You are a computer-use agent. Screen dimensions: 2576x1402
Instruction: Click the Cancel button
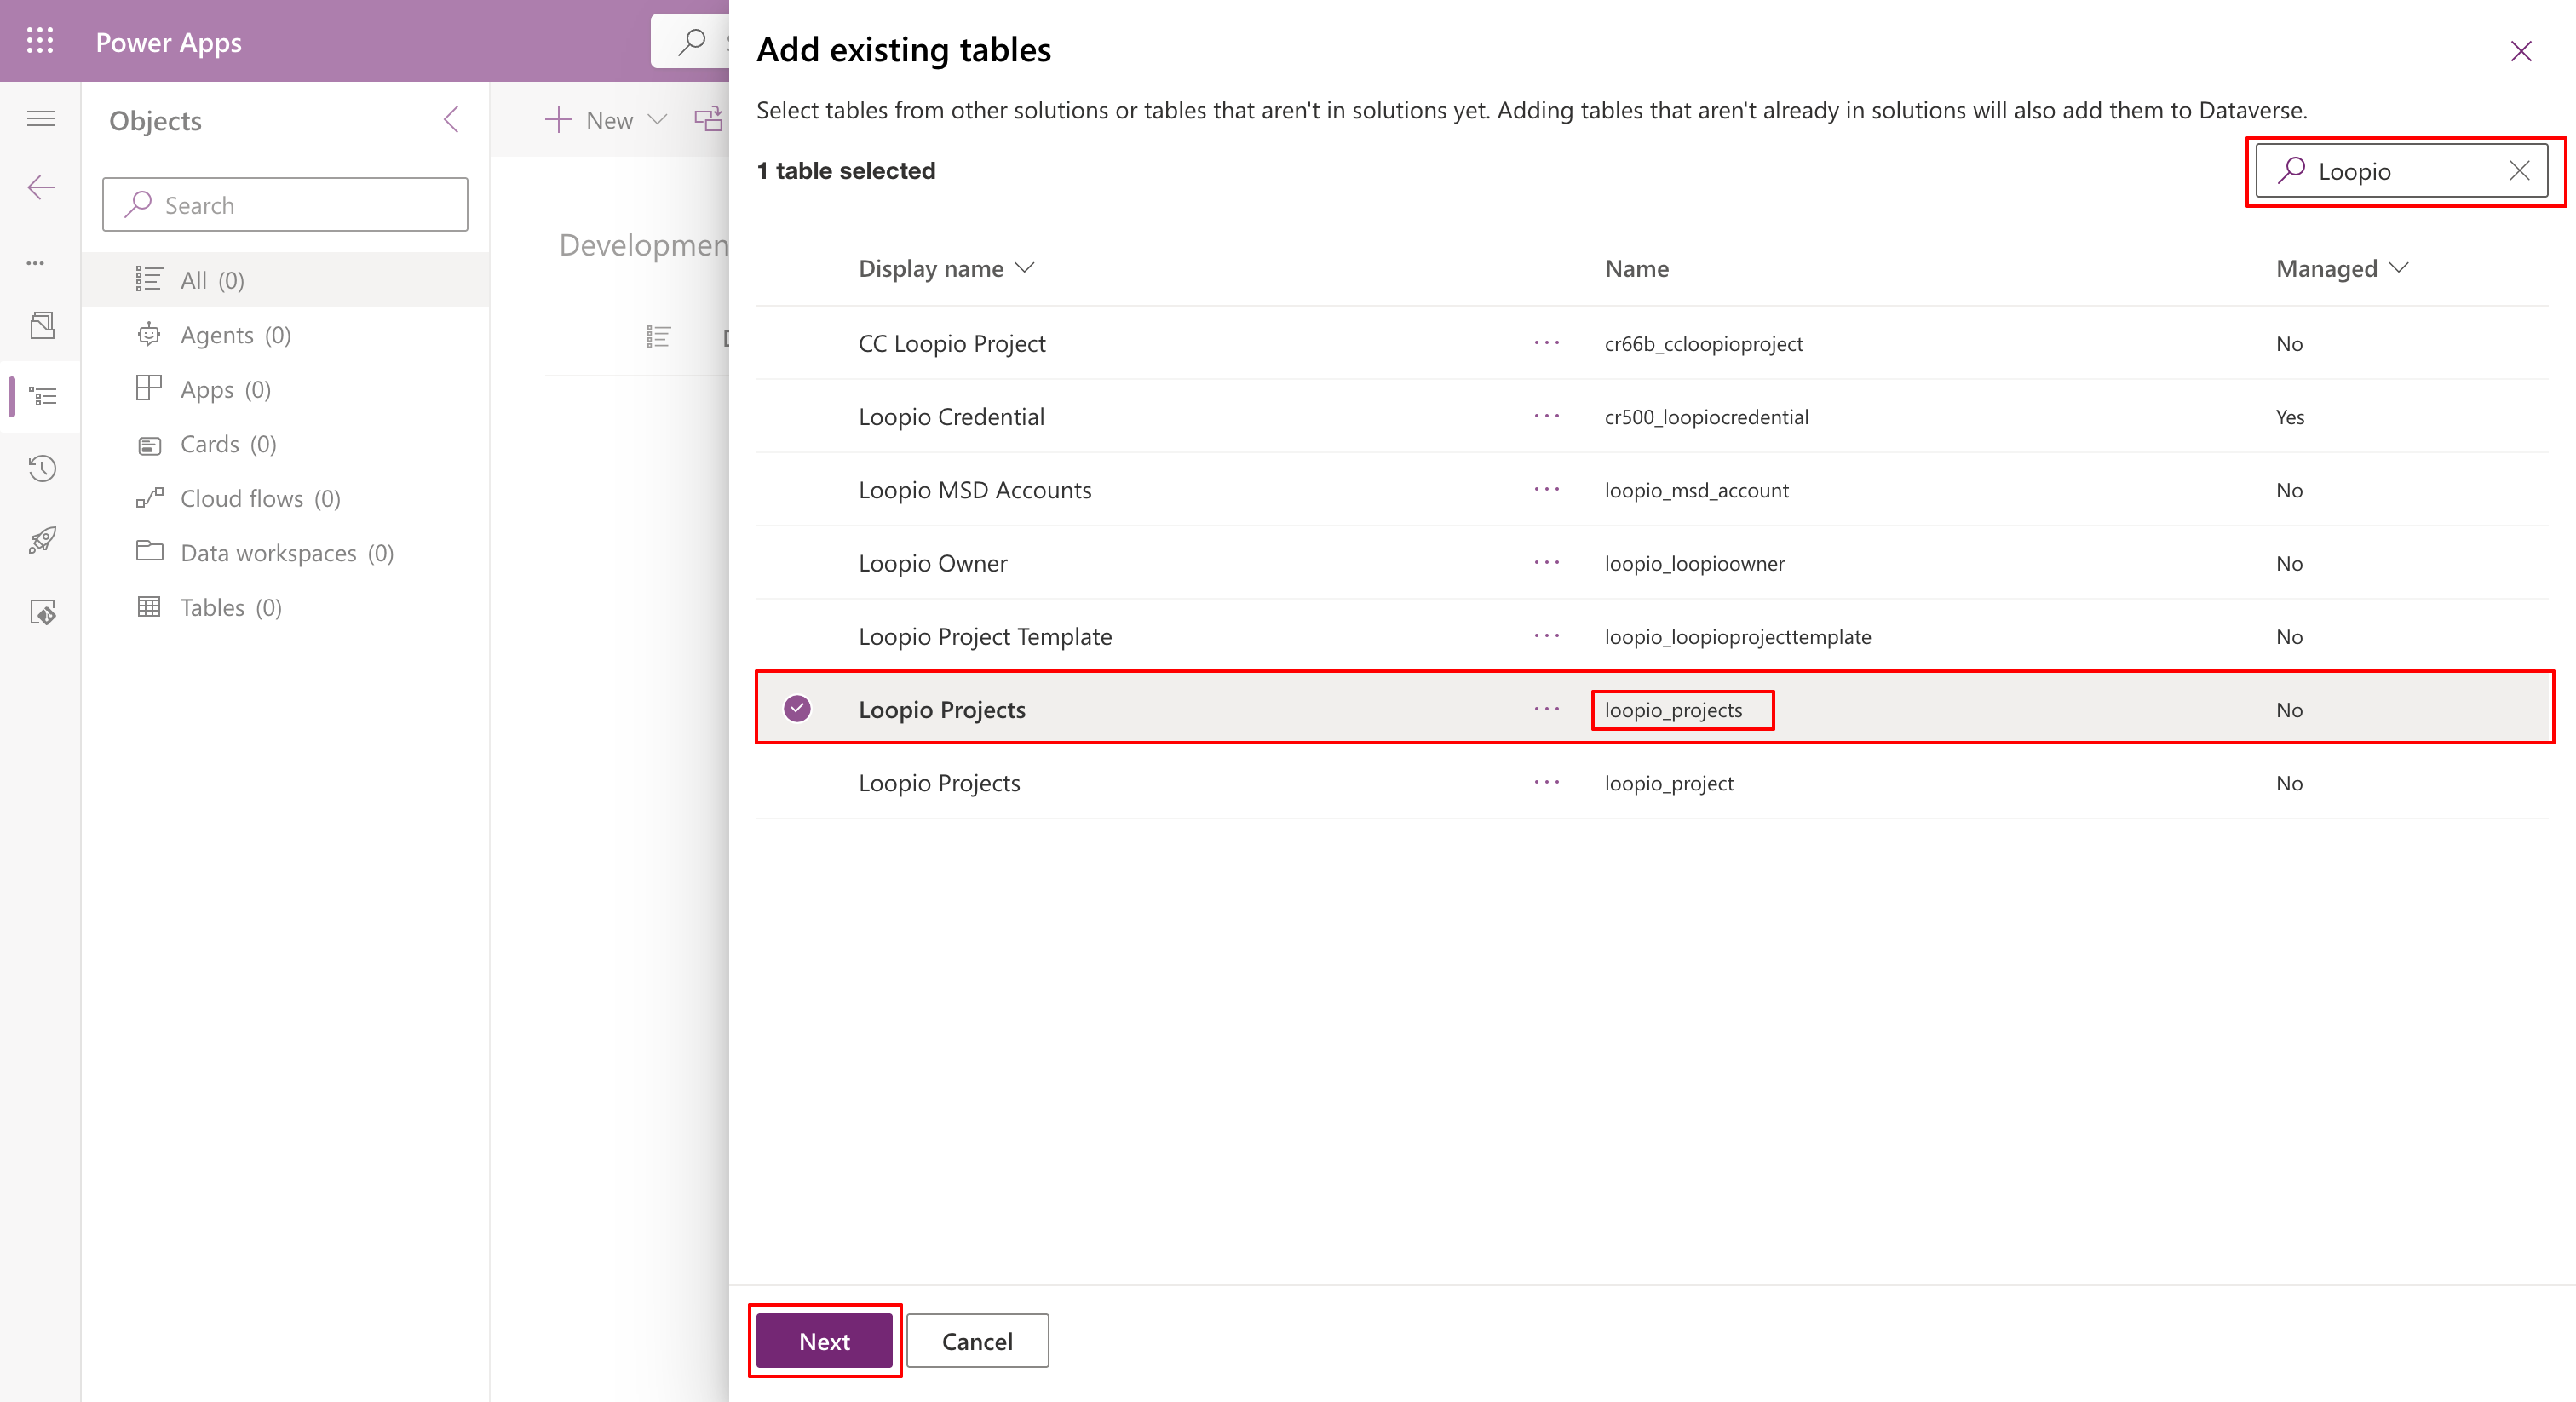click(x=977, y=1341)
